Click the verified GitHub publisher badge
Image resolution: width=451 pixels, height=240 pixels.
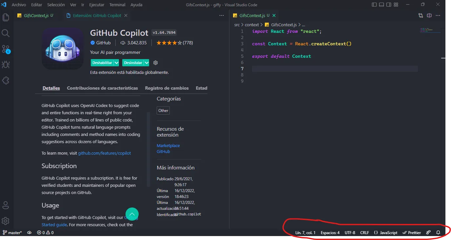pyautogui.click(x=92, y=43)
